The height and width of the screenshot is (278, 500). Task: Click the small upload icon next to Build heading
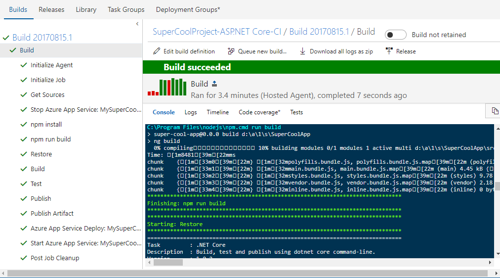pos(214,84)
